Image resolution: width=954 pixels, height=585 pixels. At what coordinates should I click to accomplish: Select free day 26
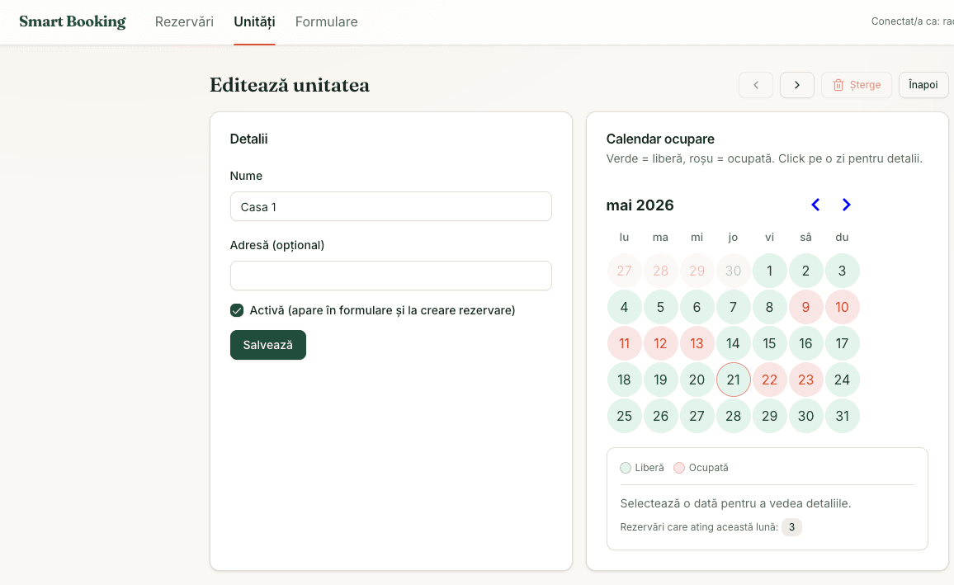point(661,416)
